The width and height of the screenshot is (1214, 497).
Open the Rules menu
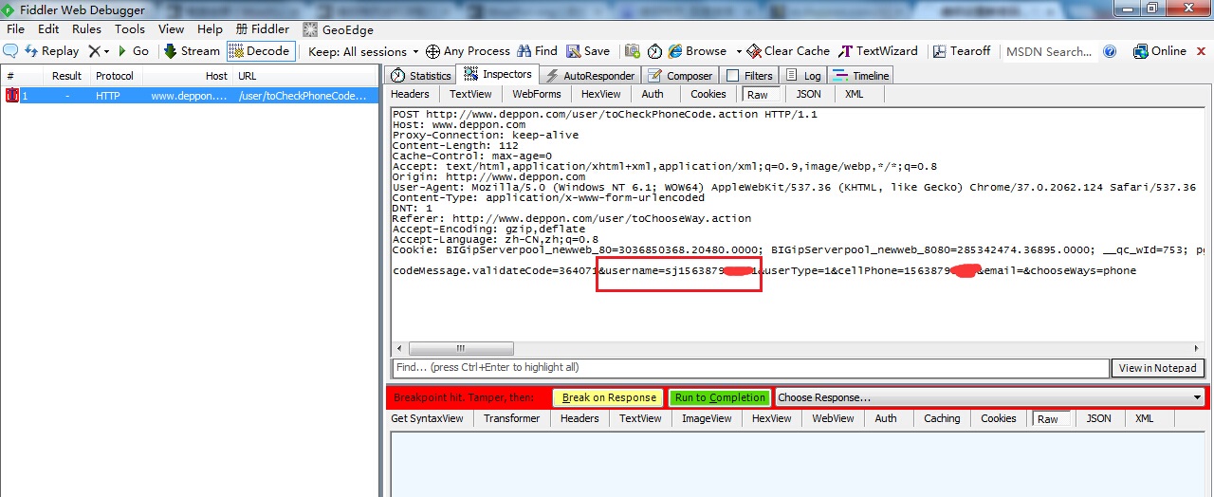tap(86, 29)
